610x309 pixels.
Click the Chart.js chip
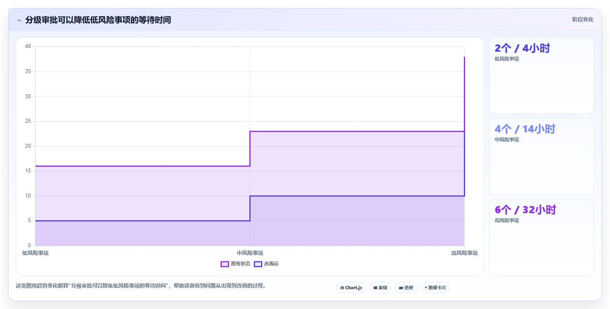coord(351,288)
